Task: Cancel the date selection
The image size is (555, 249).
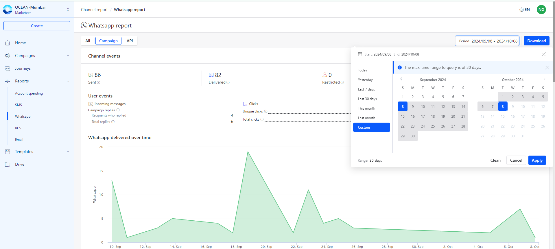Action: [516, 160]
